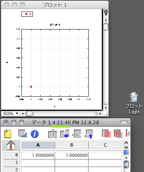
Task: Click the fully red grid table icon
Action: click(118, 134)
